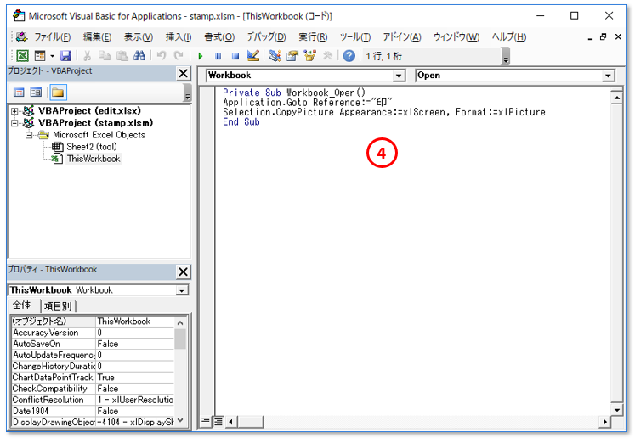Viewport: 635px width, 443px height.
Task: Collapse Microsoft Excel Objects folder
Action: [x=29, y=135]
